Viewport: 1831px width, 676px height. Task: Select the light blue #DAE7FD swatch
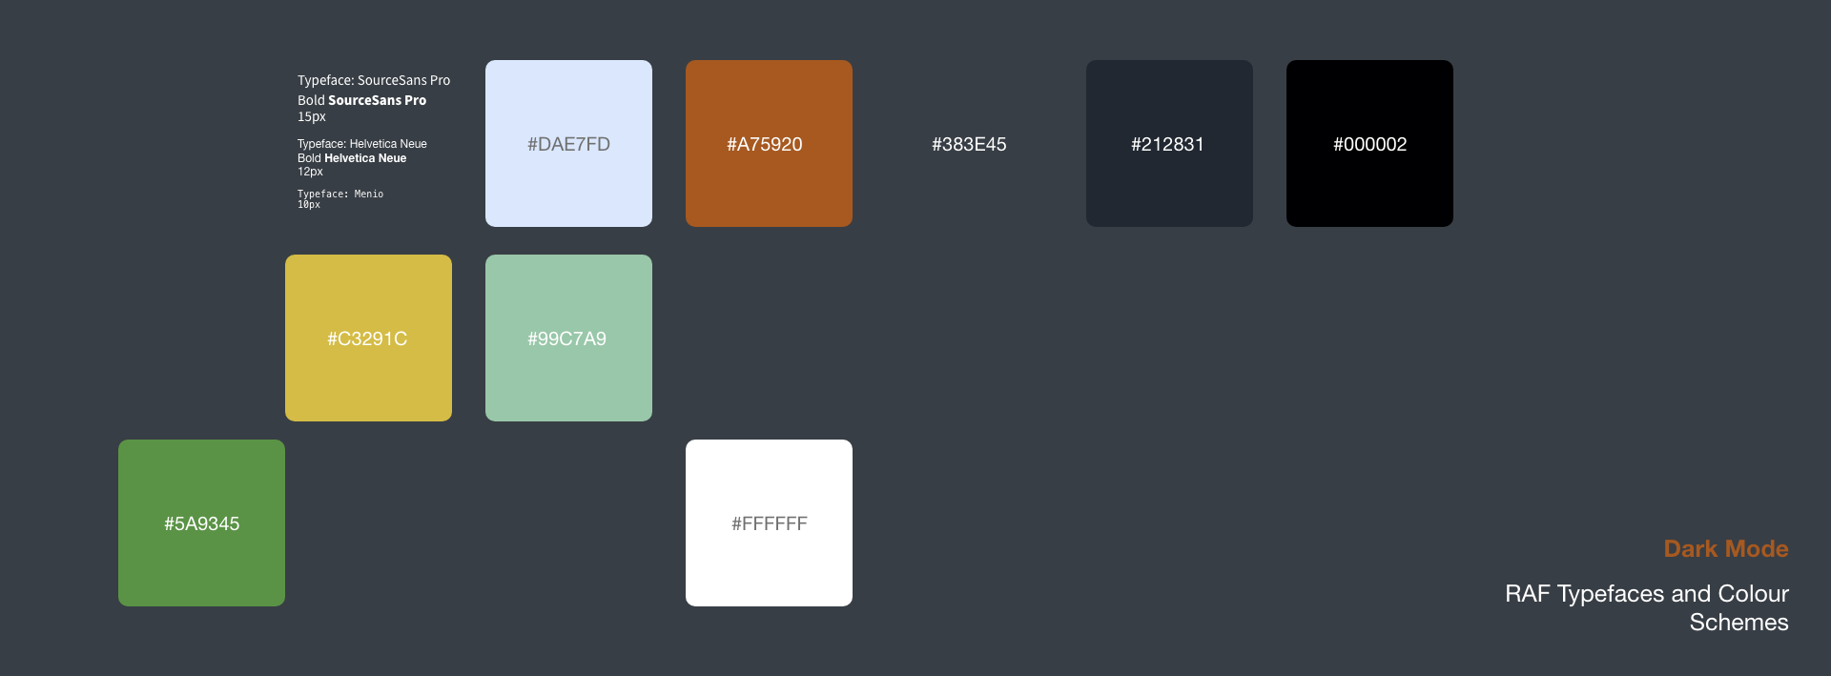click(568, 143)
